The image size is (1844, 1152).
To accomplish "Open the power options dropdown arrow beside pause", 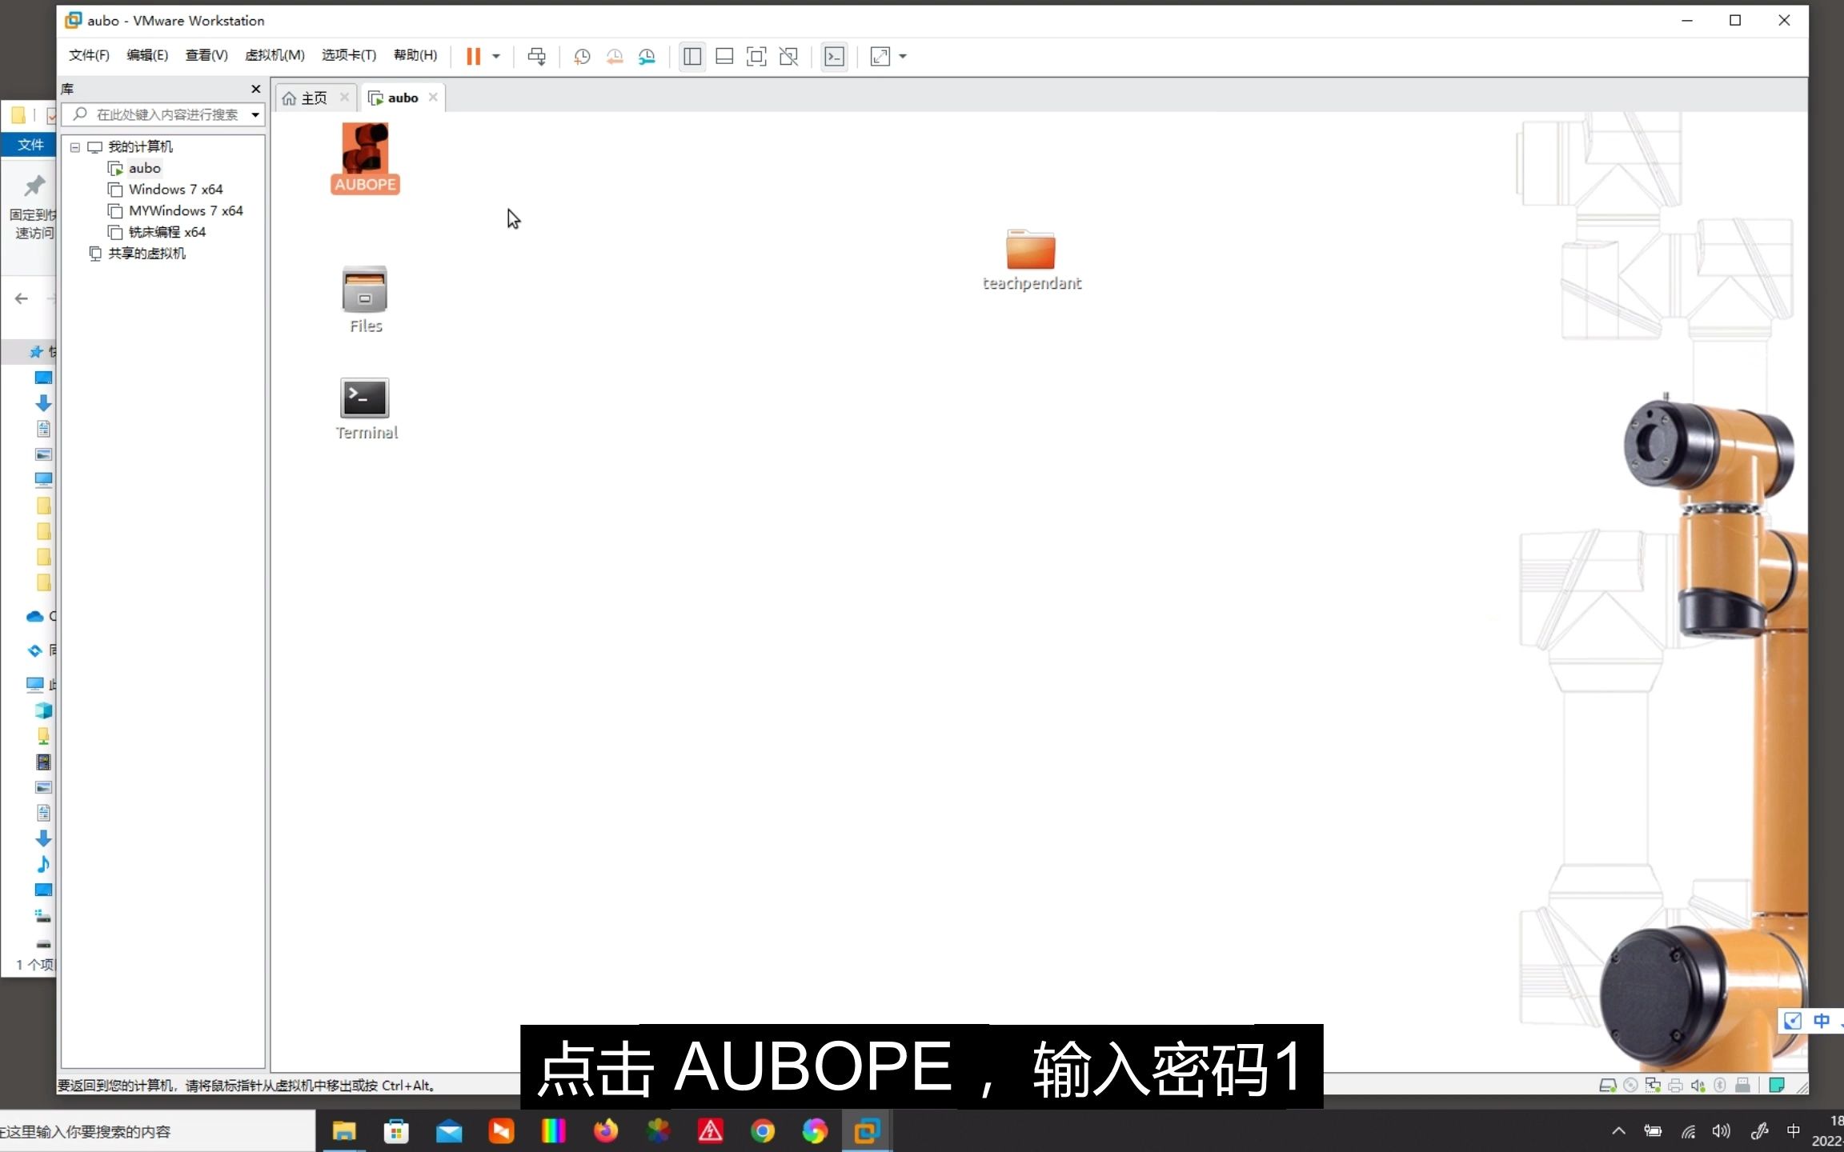I will tap(496, 56).
